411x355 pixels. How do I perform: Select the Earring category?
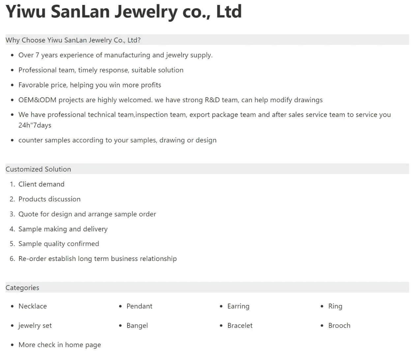tap(238, 306)
